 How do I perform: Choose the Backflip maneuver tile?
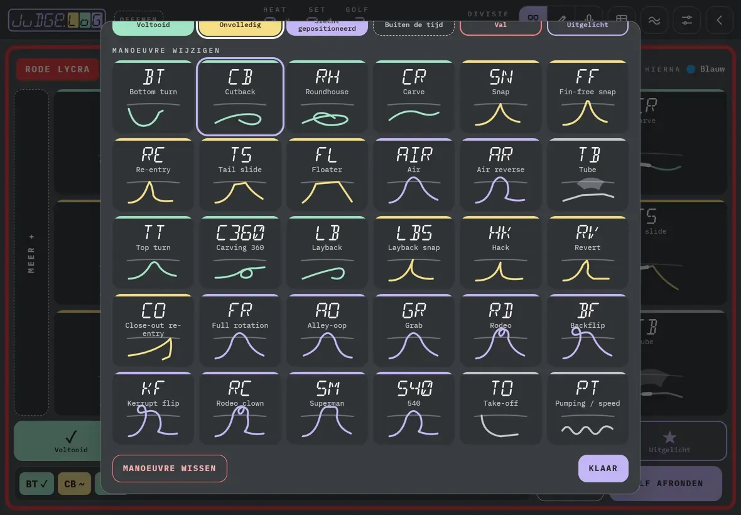[x=588, y=331]
